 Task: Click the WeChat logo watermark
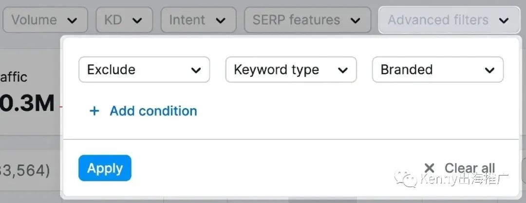pyautogui.click(x=405, y=179)
